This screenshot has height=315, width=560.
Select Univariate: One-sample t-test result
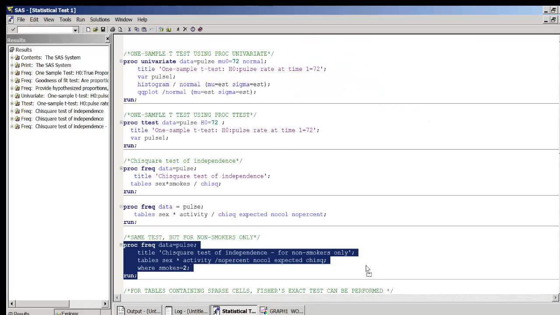[65, 96]
